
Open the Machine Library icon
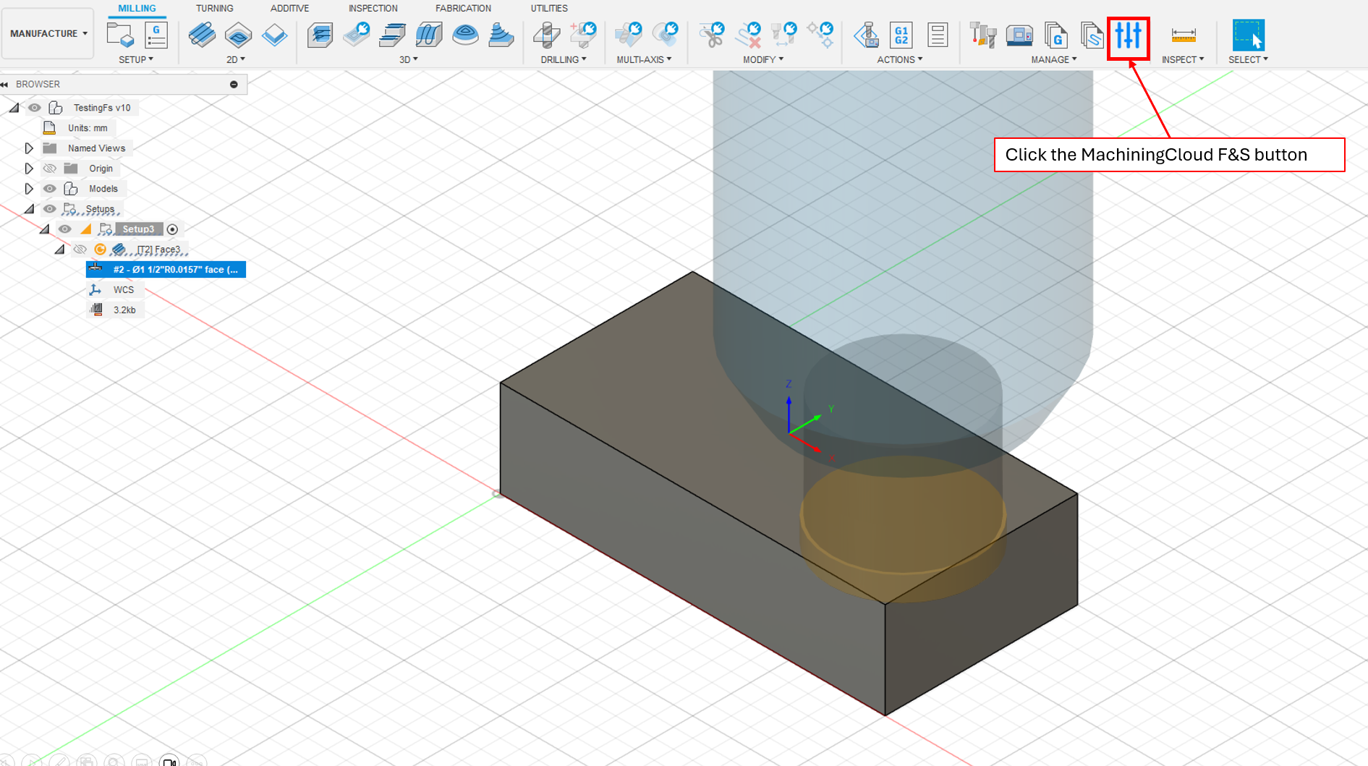coord(1019,35)
